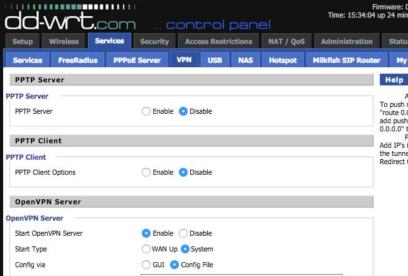Open Access Restrictions tab
Viewport: 408px width, 276px height.
pyautogui.click(x=218, y=41)
